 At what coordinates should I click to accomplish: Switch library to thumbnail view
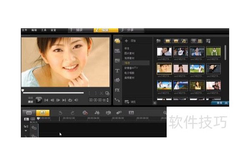(x=200, y=41)
